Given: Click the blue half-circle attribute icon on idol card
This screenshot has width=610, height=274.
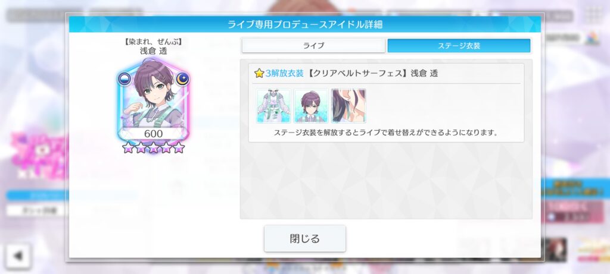Looking at the screenshot, I should point(125,79).
